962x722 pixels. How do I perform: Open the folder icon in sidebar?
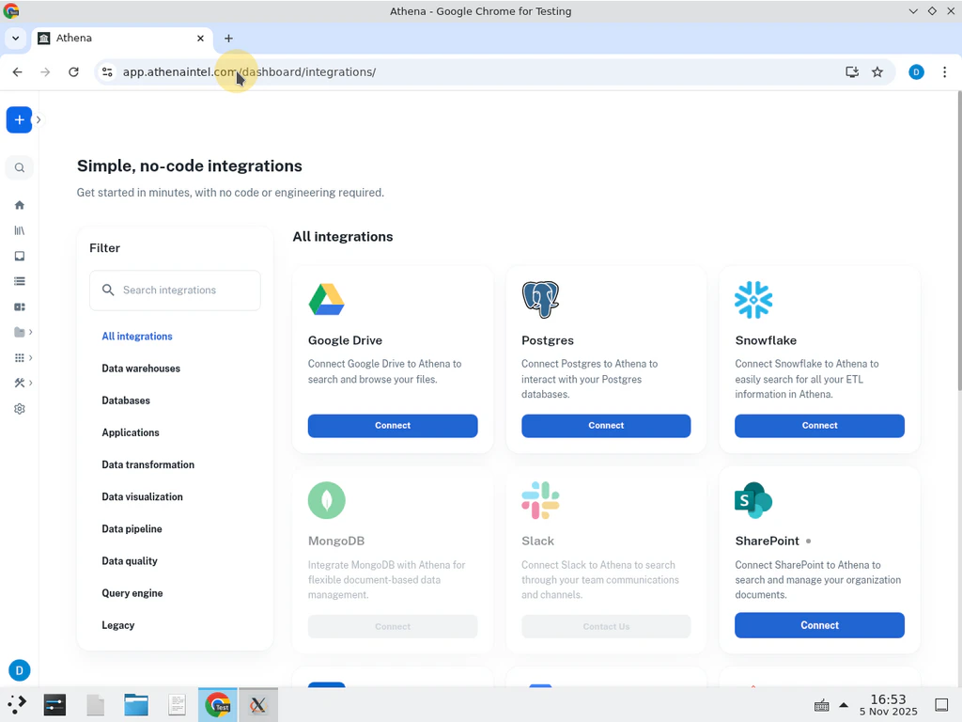20,332
